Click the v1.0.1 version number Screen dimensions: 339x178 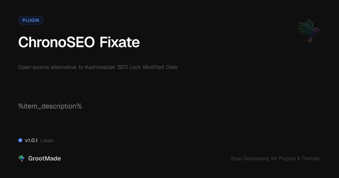31,140
